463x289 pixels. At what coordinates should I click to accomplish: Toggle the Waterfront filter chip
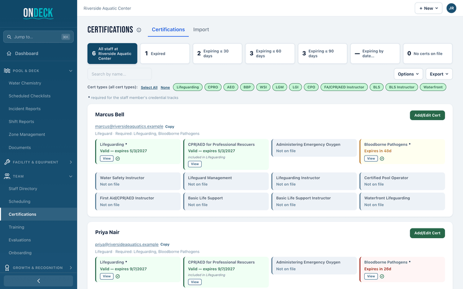[433, 87]
